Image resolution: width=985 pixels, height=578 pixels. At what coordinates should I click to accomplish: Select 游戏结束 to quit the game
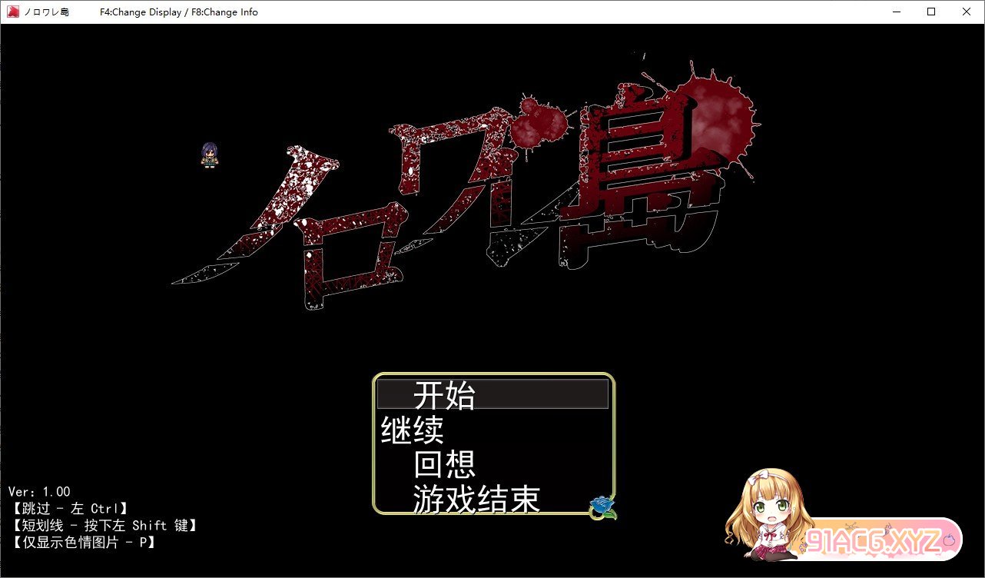pyautogui.click(x=476, y=499)
